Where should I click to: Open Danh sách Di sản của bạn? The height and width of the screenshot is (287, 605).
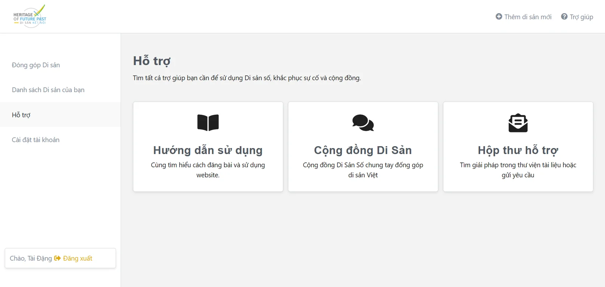48,90
